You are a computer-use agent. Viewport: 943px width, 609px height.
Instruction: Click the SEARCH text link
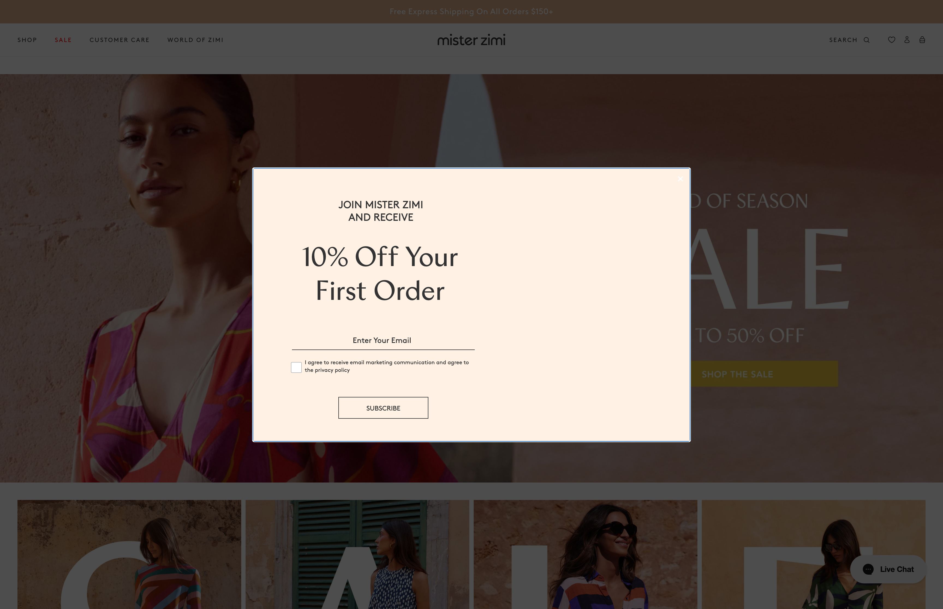[843, 40]
